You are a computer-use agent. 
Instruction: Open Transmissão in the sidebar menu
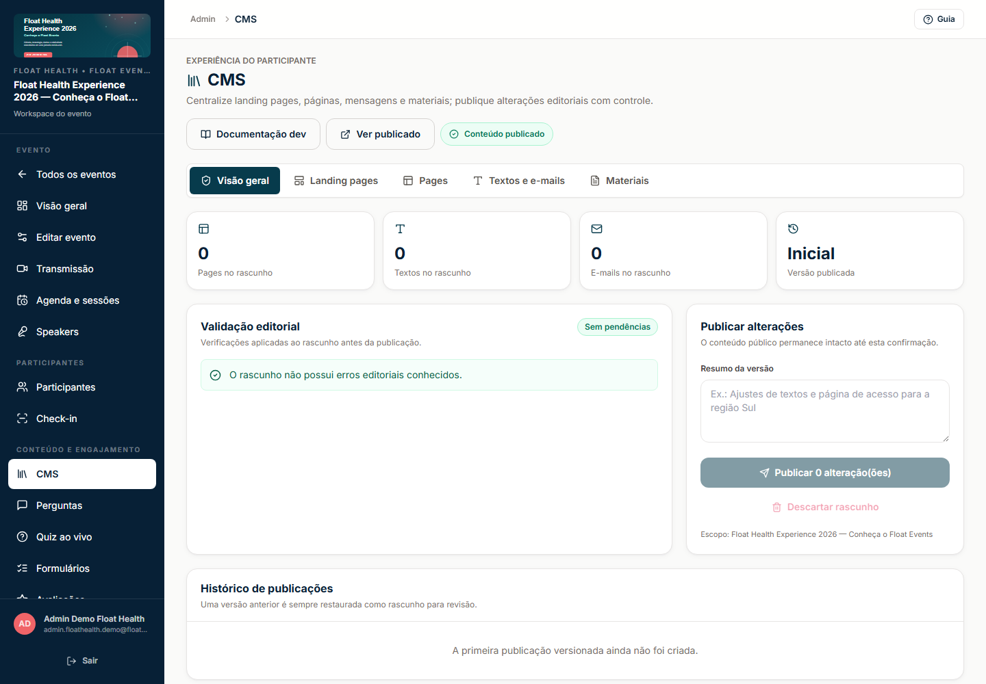coord(82,269)
